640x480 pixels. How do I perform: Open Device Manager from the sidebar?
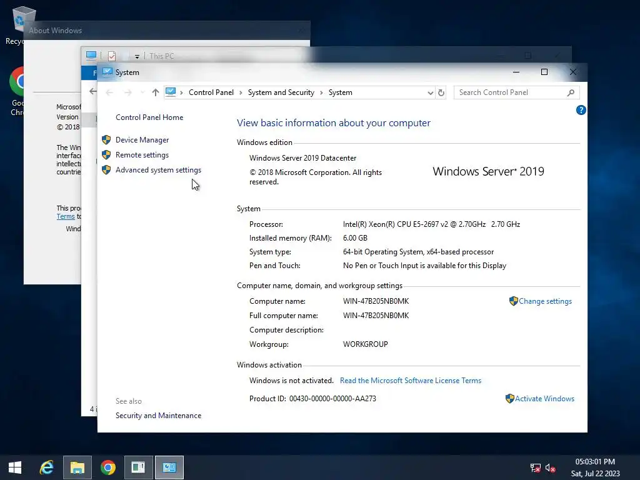pos(142,140)
